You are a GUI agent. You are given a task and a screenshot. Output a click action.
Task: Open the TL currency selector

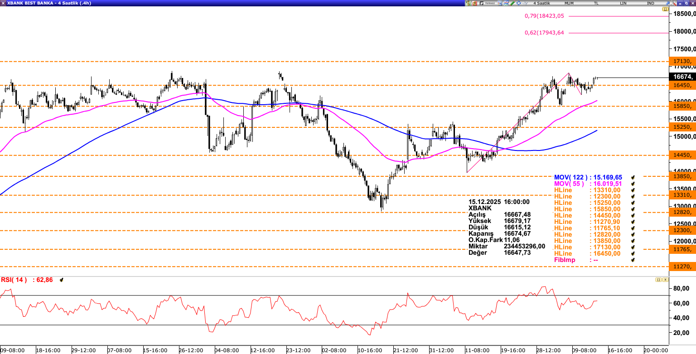[596, 3]
